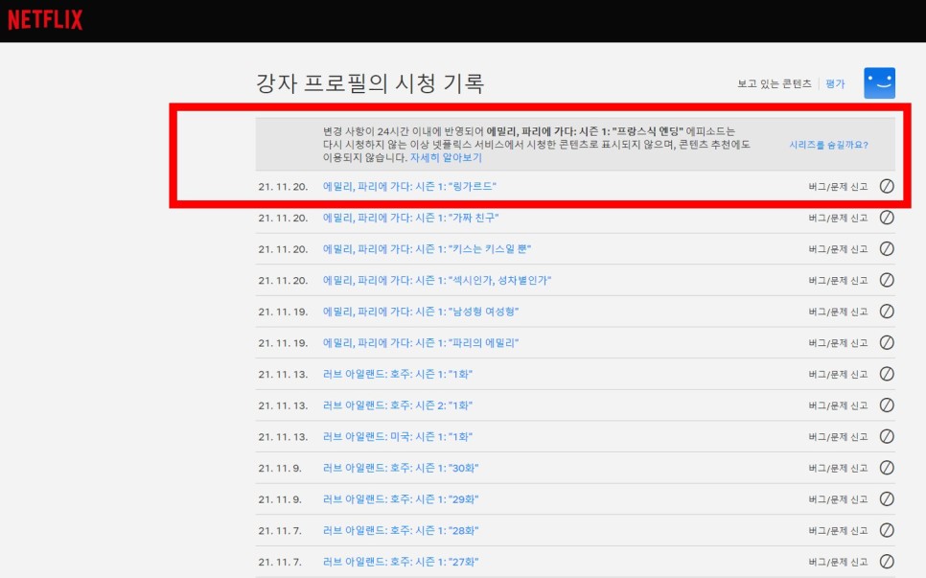Switch to the 평가 tab
This screenshot has width=926, height=578.
(835, 83)
